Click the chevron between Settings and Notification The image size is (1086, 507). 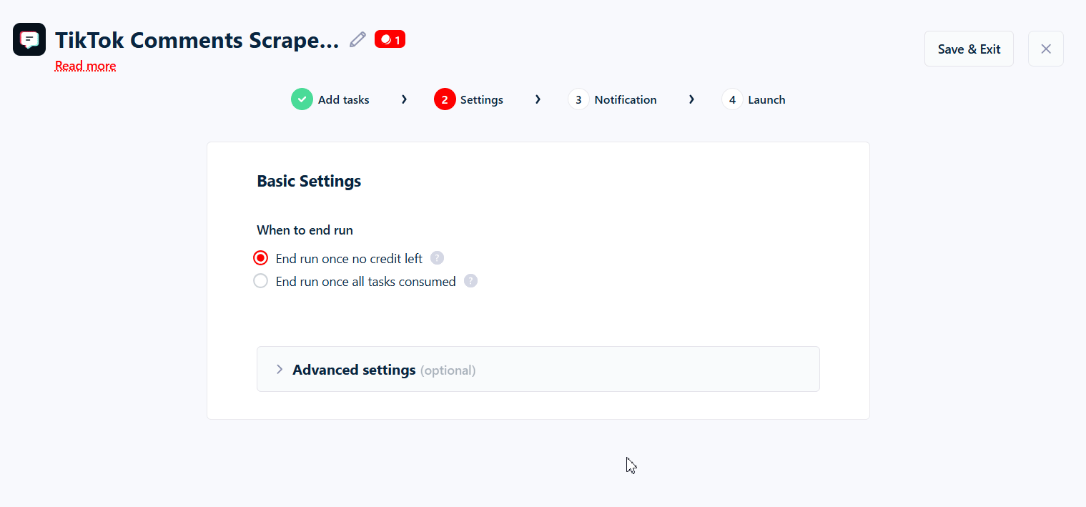click(x=538, y=99)
